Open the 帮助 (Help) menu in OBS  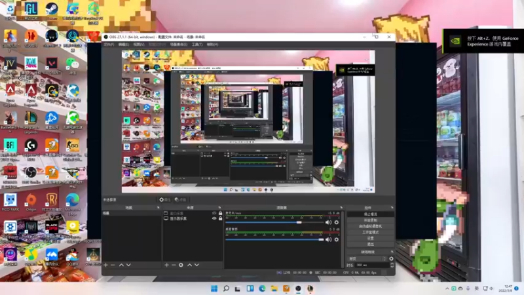click(x=212, y=45)
